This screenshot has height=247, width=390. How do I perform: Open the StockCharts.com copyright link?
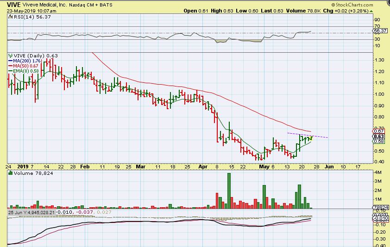tap(352, 5)
